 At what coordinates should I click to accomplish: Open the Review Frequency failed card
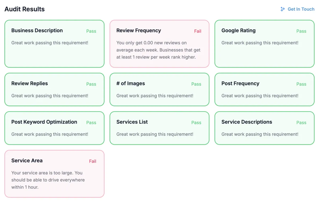(159, 44)
